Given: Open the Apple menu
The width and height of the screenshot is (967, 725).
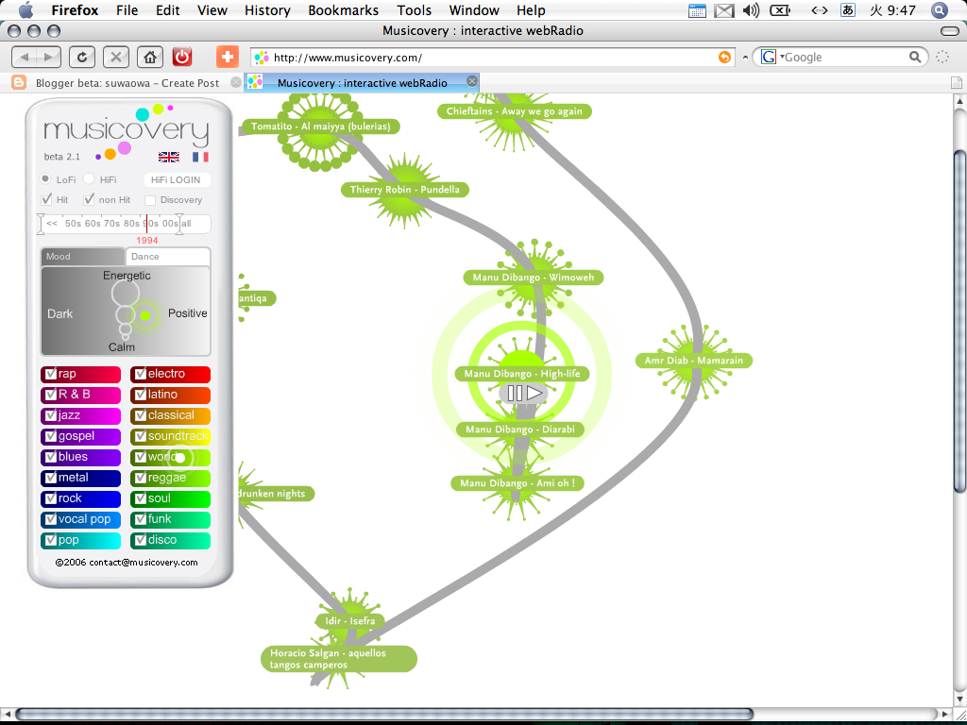Looking at the screenshot, I should (25, 9).
